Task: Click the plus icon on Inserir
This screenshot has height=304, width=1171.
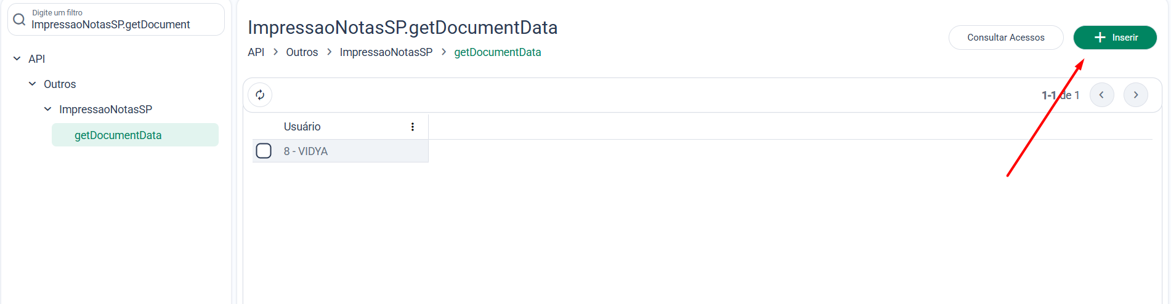Action: 1100,38
